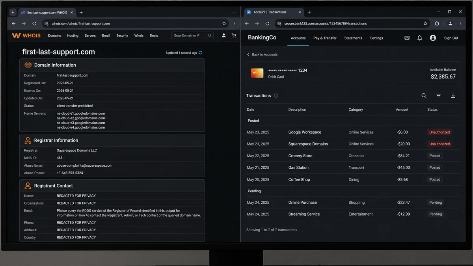Open the WHOIS user account icon
This screenshot has width=473, height=266.
tap(223, 35)
